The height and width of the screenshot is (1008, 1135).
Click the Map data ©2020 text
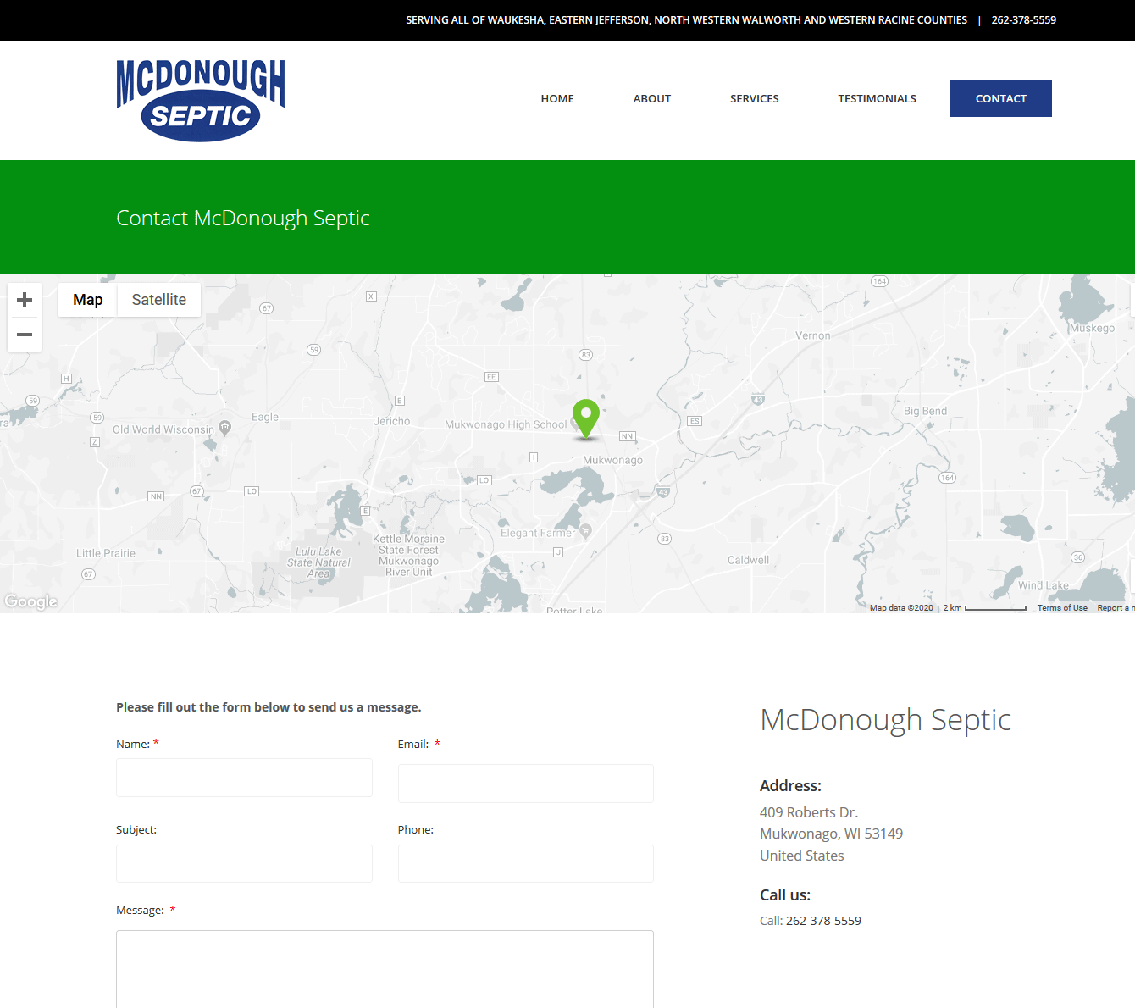pos(901,608)
